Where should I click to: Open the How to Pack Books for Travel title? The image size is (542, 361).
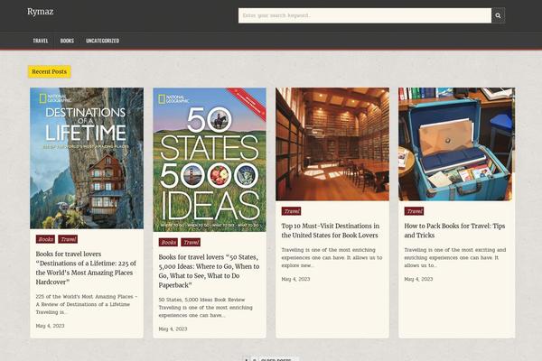pos(454,230)
